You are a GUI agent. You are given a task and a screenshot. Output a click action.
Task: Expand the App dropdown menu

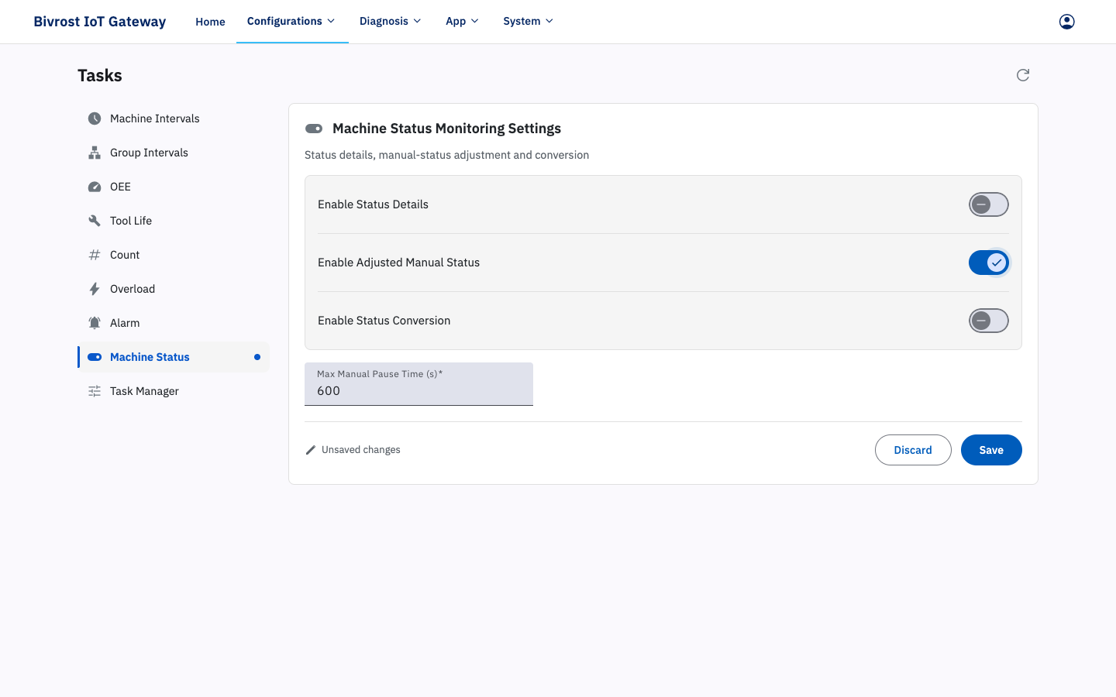click(463, 22)
